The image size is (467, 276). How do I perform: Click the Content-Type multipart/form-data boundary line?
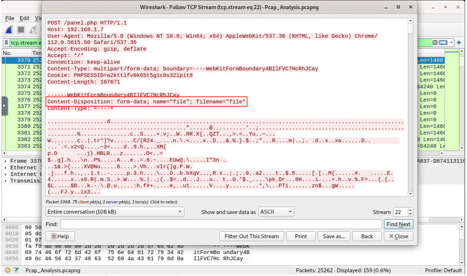[183, 69]
